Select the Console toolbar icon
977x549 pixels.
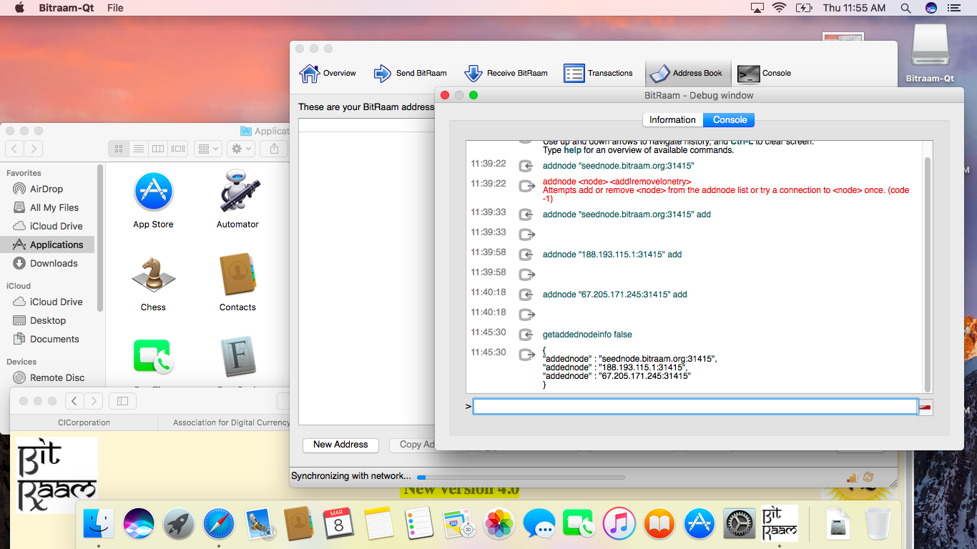765,73
